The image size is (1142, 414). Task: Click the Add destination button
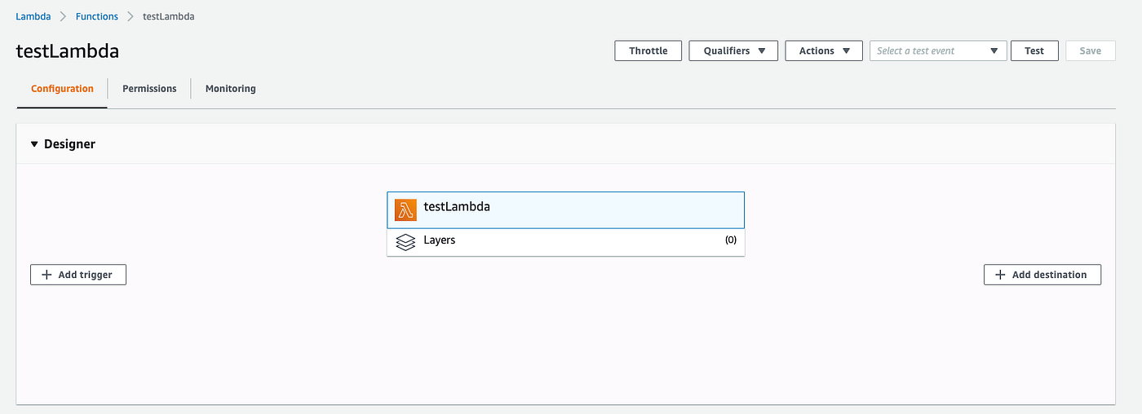click(x=1042, y=275)
